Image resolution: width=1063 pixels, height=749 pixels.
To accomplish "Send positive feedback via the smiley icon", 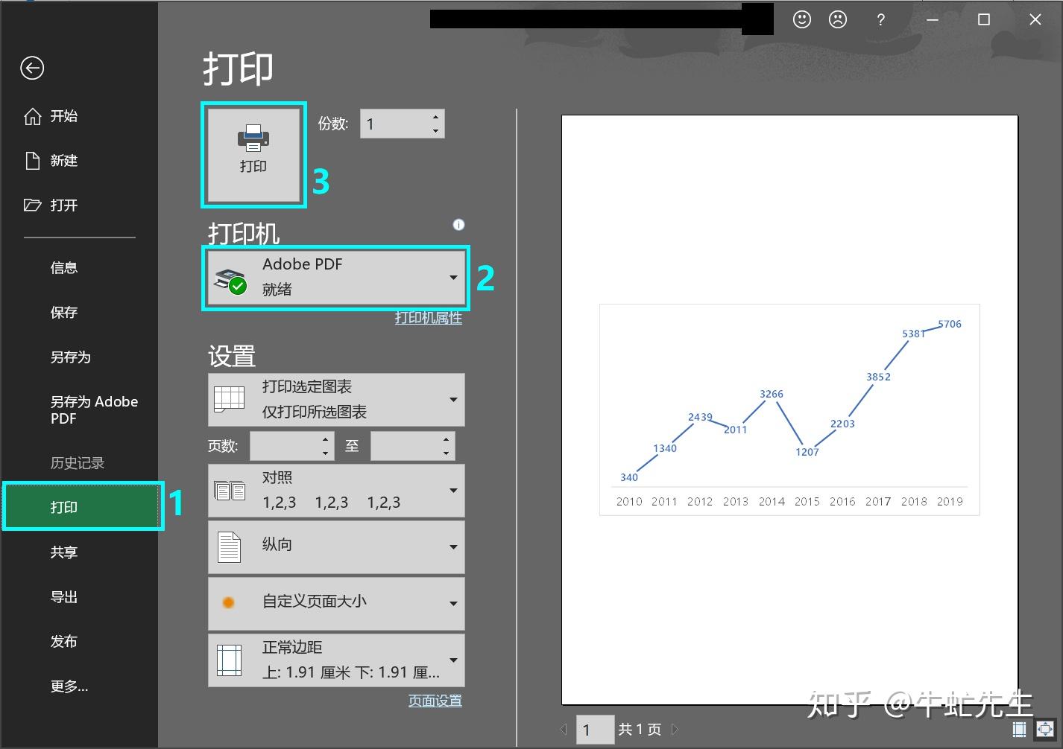I will pyautogui.click(x=801, y=20).
